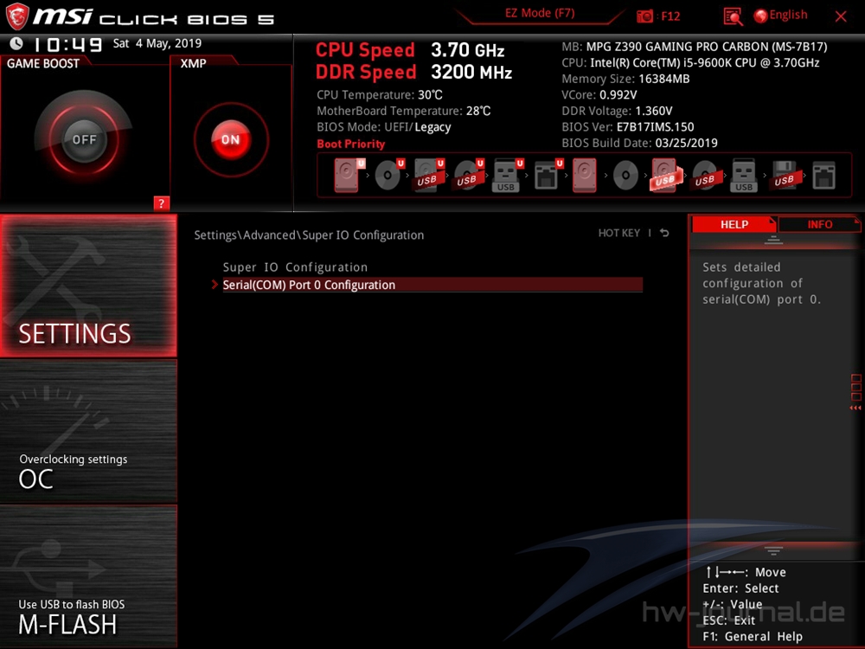The image size is (865, 649).
Task: Click the HOT KEY label
Action: click(619, 233)
